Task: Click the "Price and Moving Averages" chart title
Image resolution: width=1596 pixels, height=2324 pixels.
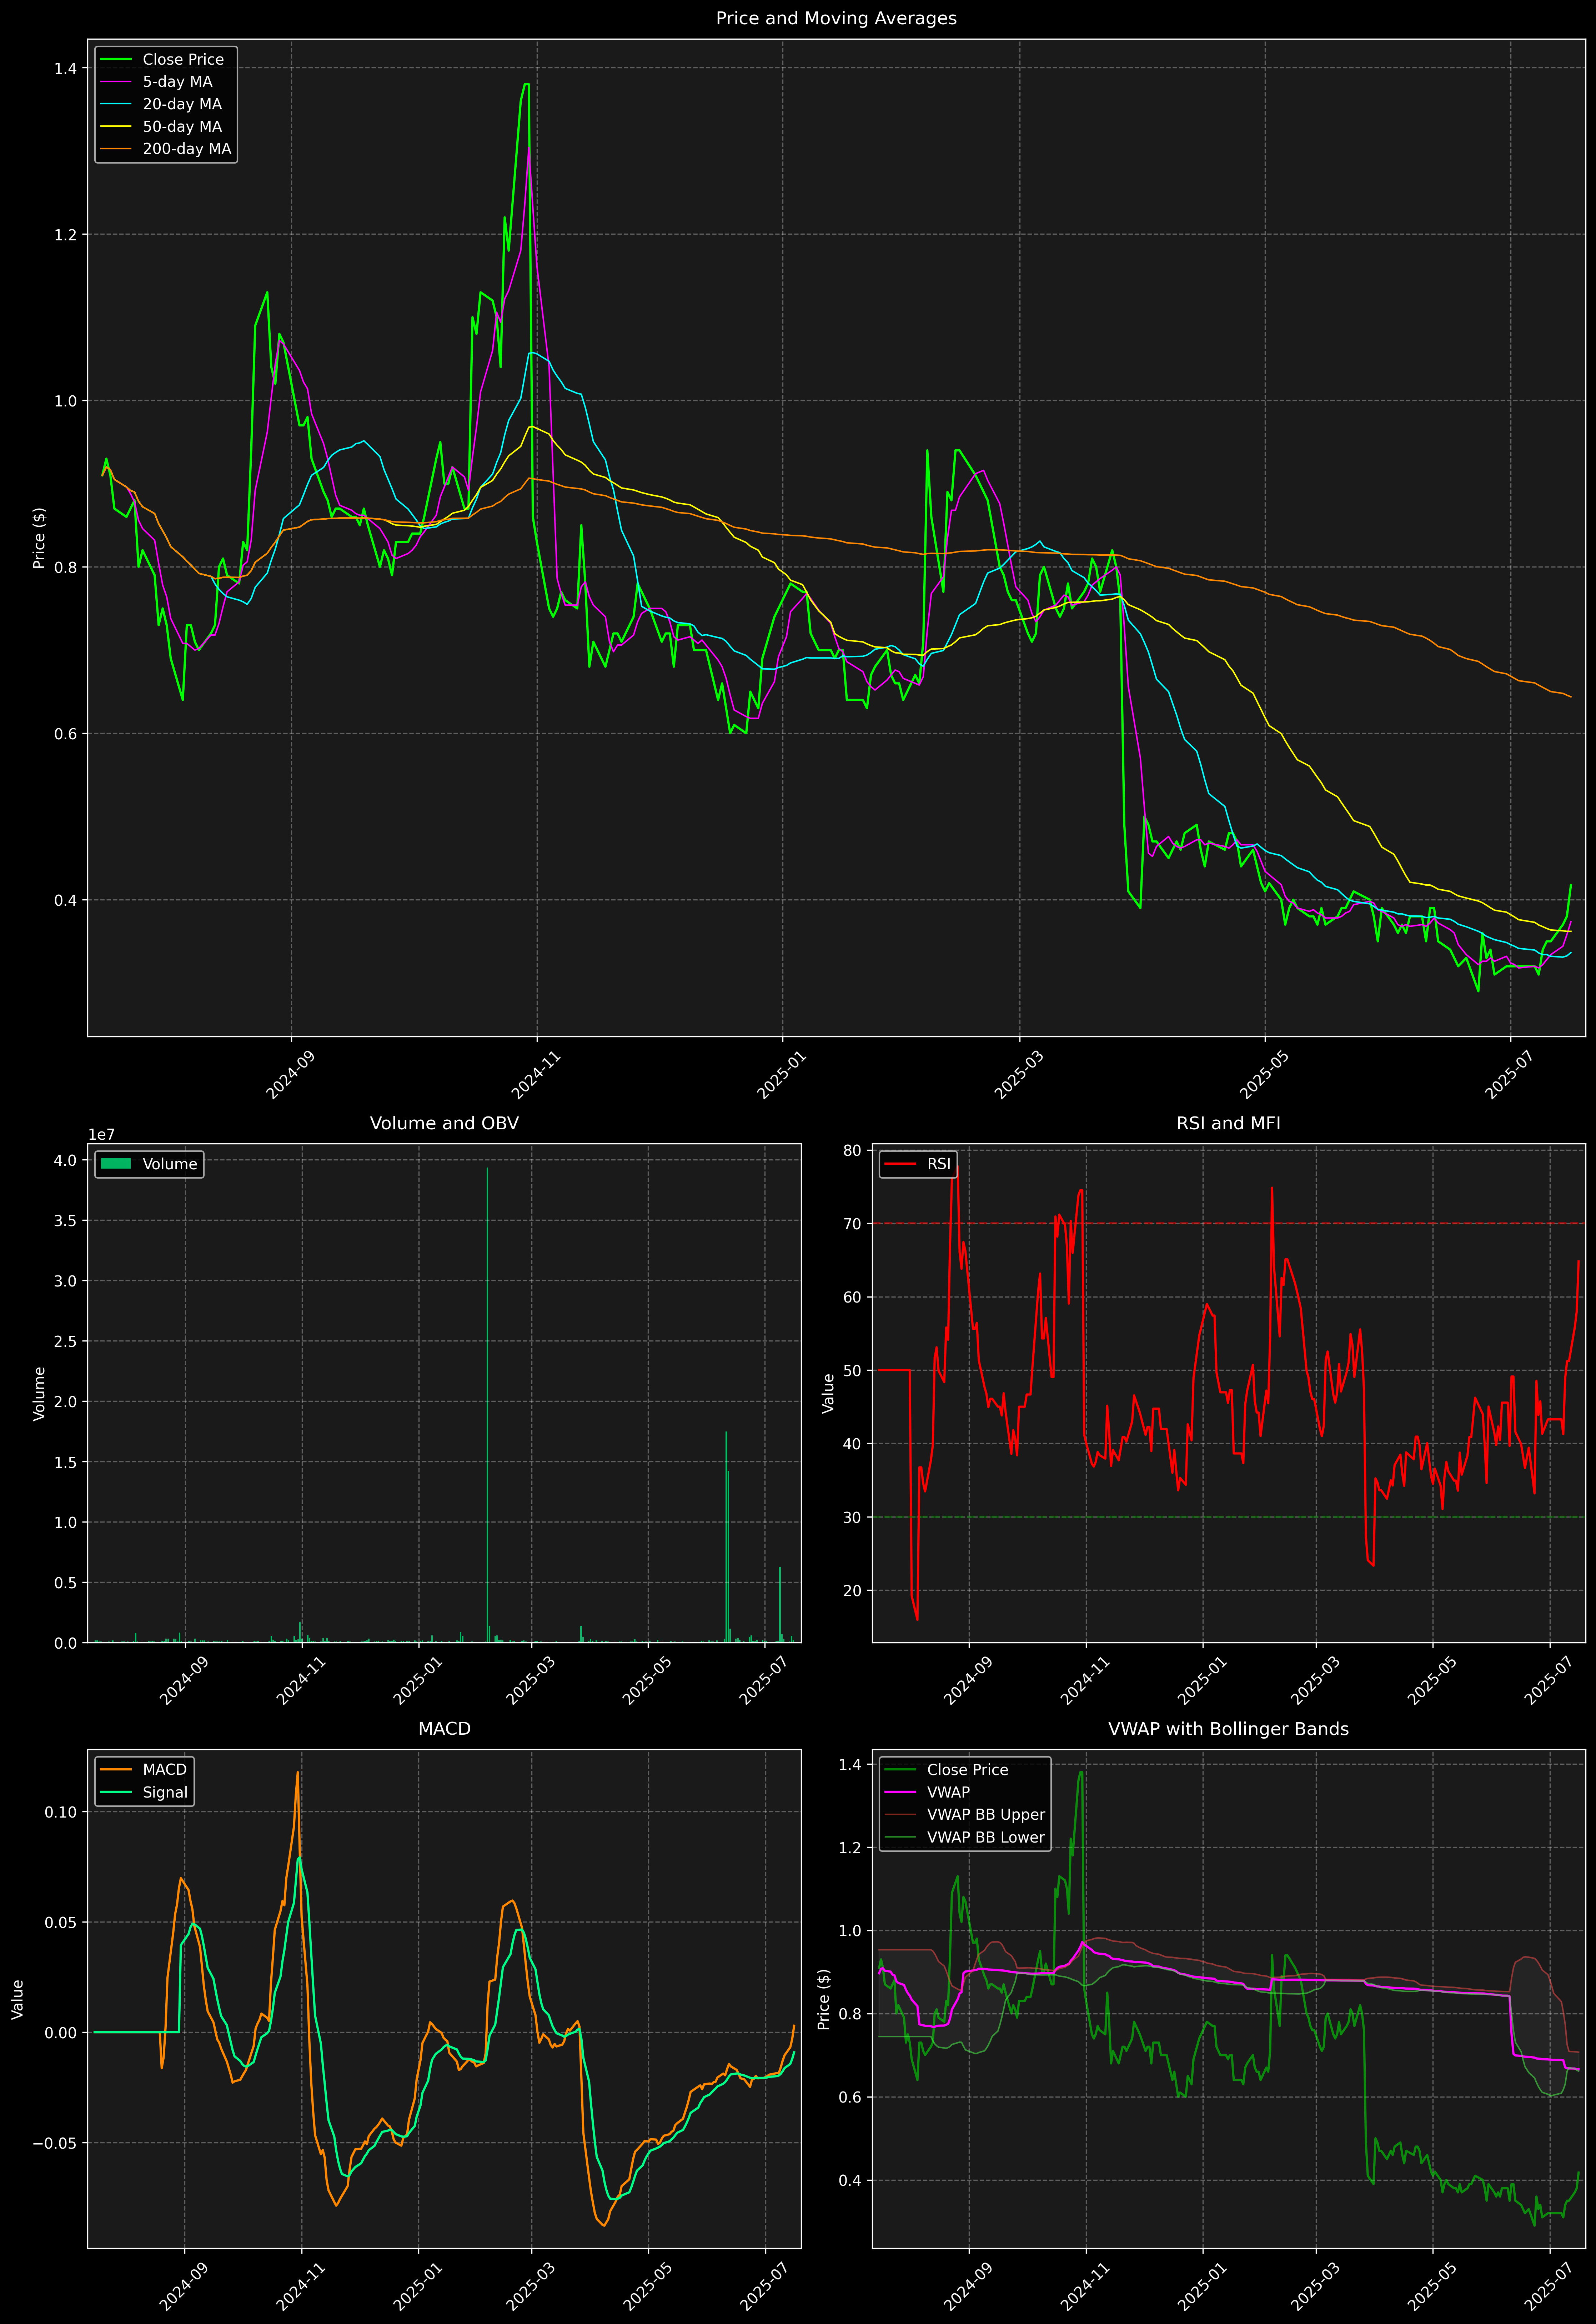Action: (836, 18)
